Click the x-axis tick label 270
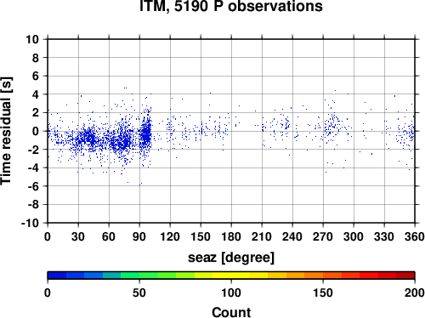 (x=323, y=236)
